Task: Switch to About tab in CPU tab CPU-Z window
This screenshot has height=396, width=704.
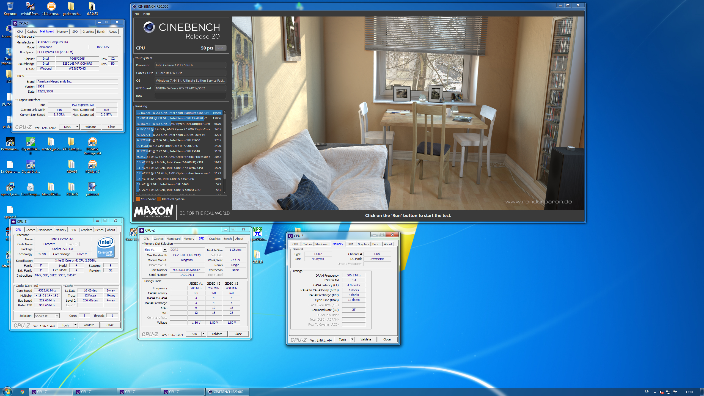Action: [x=111, y=230]
